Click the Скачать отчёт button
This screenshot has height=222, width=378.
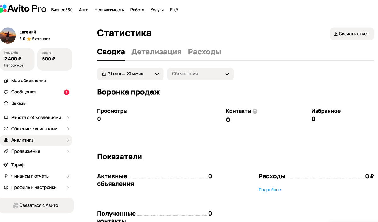[x=352, y=34]
